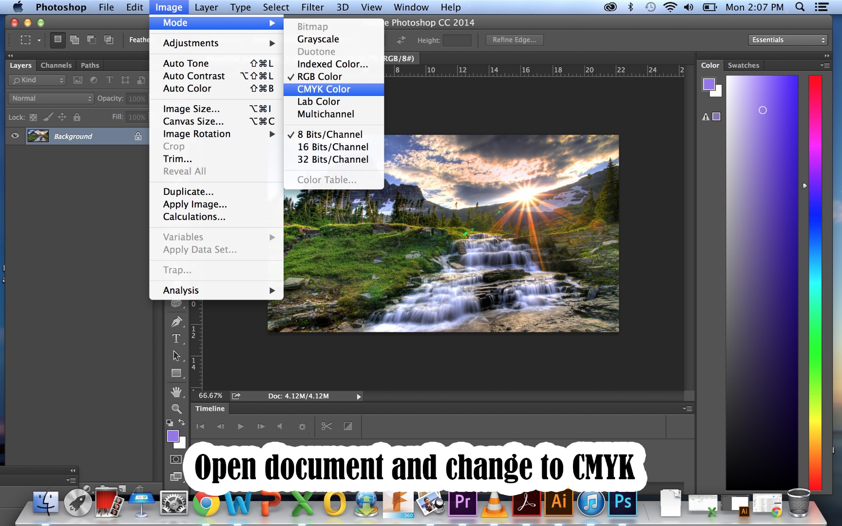Image resolution: width=842 pixels, height=526 pixels.
Task: Pick the Path Selection arrow tool
Action: (x=176, y=356)
